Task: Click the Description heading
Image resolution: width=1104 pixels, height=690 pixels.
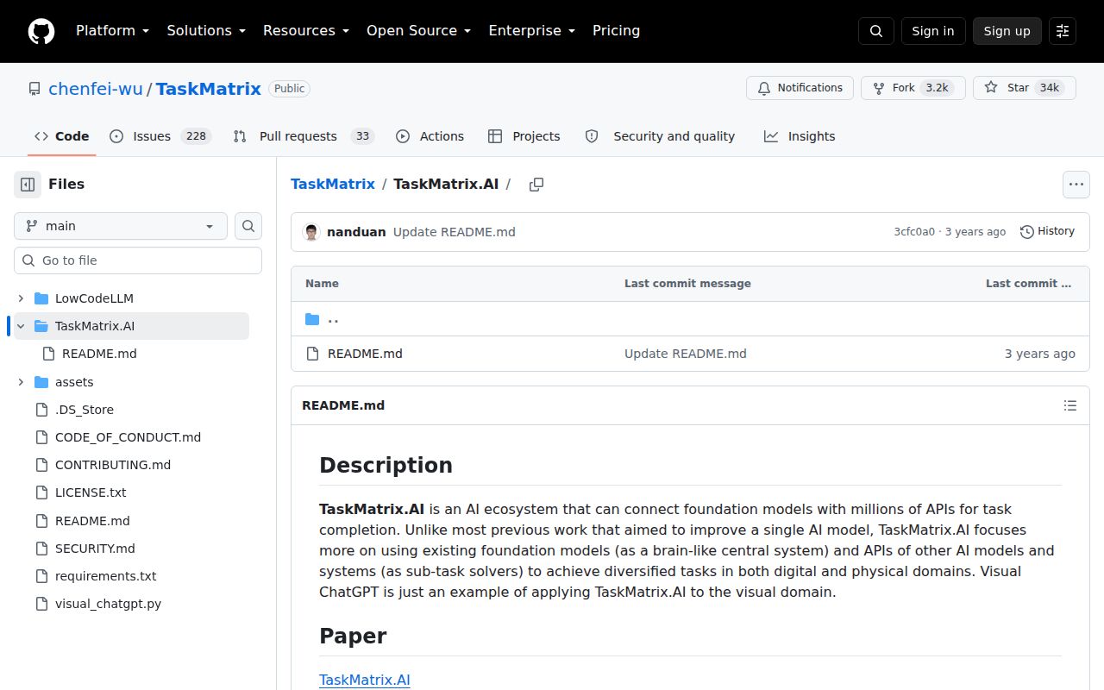Action: pos(386,465)
